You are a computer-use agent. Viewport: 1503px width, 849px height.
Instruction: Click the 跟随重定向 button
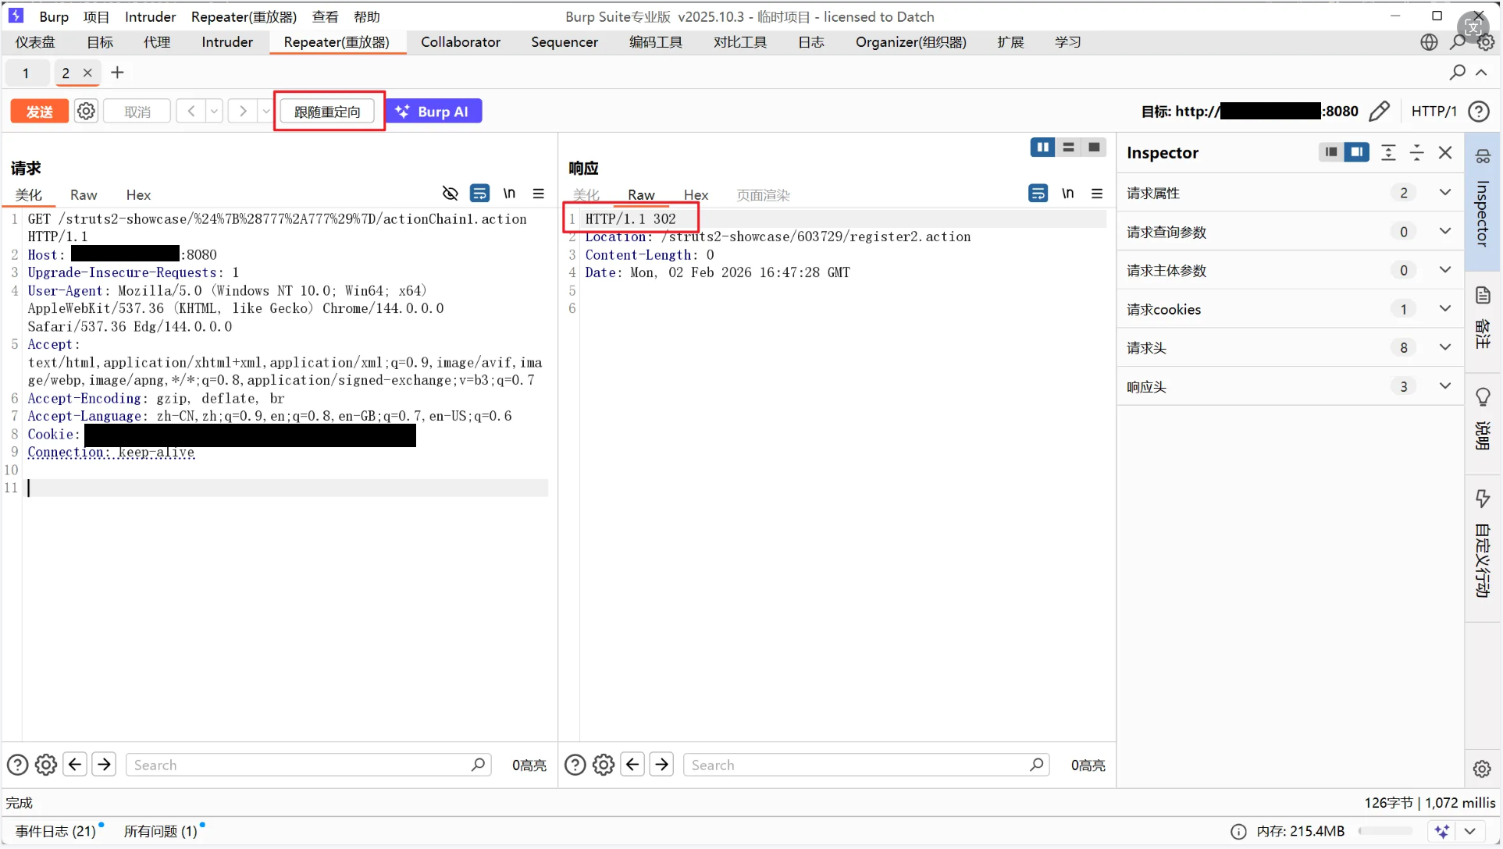328,112
